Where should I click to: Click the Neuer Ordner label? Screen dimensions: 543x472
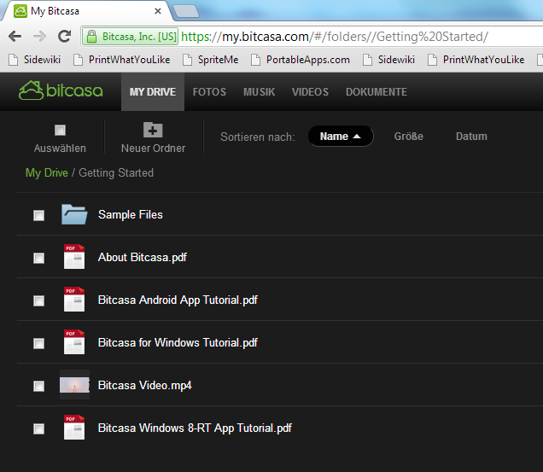pos(153,149)
